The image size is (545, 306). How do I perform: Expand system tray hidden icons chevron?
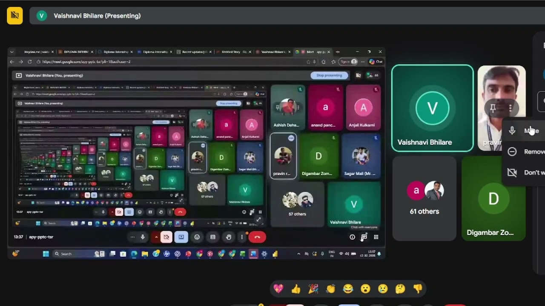click(x=298, y=254)
